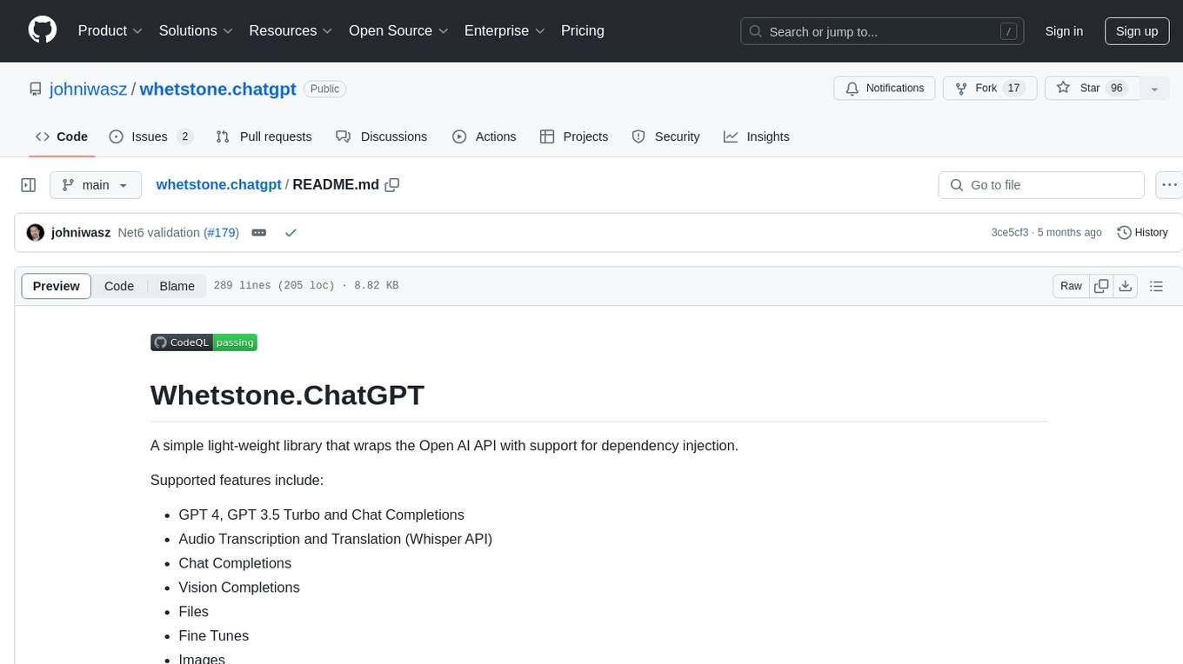The height and width of the screenshot is (664, 1183).
Task: Click the Sign in link
Action: coord(1064,31)
